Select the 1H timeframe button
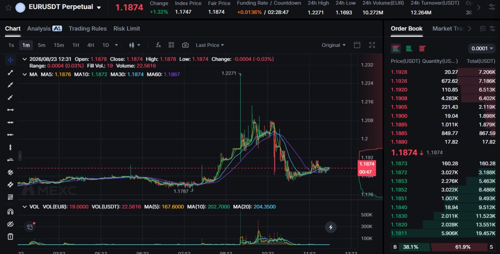Screen dimensions: 500x254 pos(76,45)
